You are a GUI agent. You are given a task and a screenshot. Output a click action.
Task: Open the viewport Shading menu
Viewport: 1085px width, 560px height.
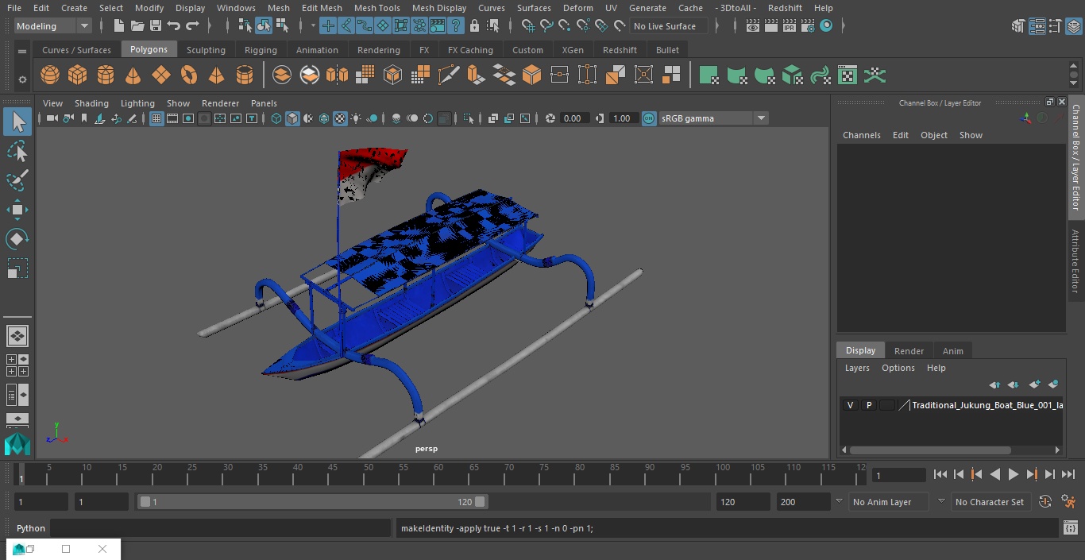[x=91, y=103]
